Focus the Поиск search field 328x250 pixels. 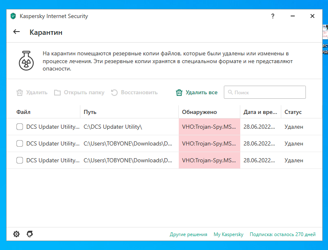point(264,92)
